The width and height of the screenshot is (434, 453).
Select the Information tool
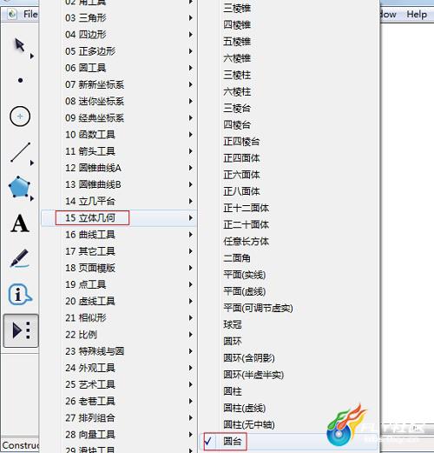click(20, 295)
